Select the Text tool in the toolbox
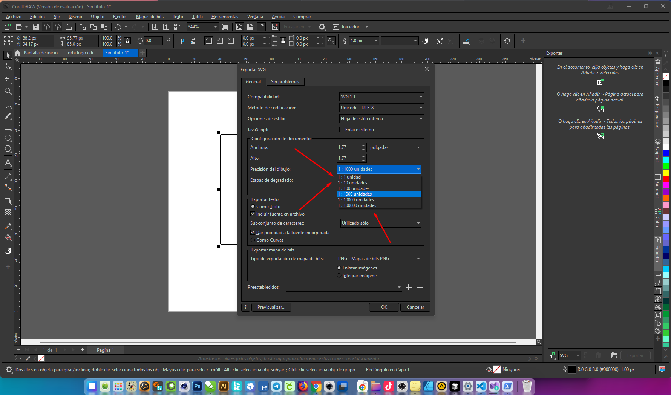The height and width of the screenshot is (395, 671). (x=8, y=163)
